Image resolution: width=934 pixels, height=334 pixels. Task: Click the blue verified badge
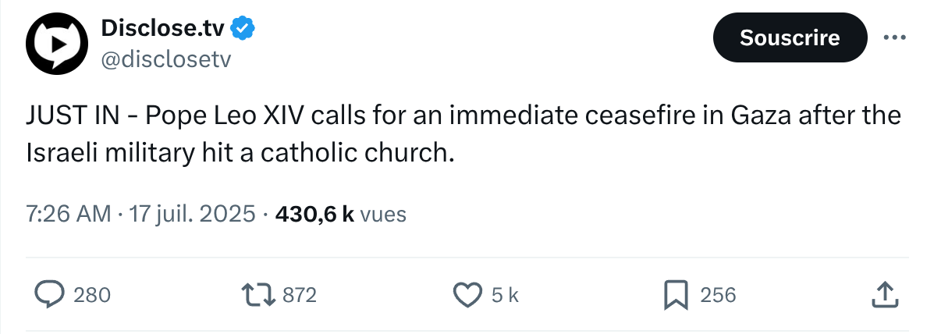click(243, 27)
